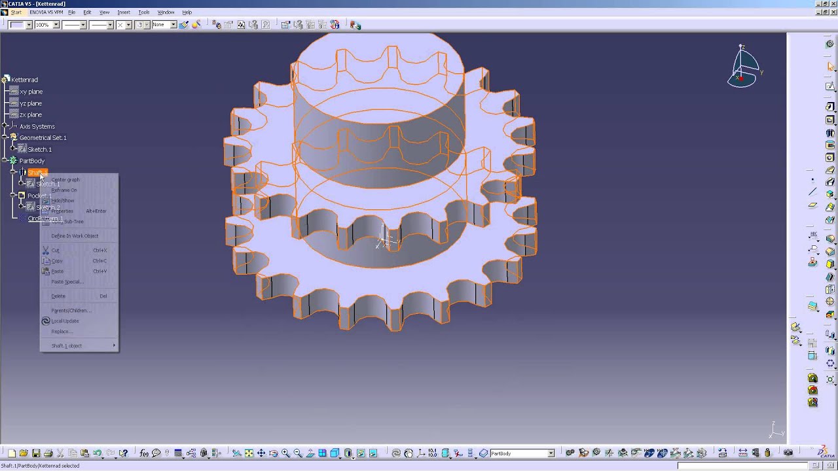Collapse the PartBody tree node
838x471 pixels.
(5, 160)
